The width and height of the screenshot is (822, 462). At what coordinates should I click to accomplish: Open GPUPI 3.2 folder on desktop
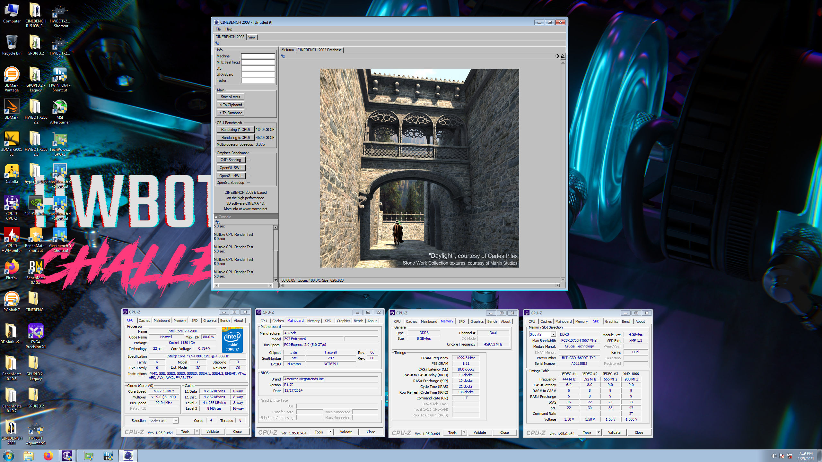(36, 45)
